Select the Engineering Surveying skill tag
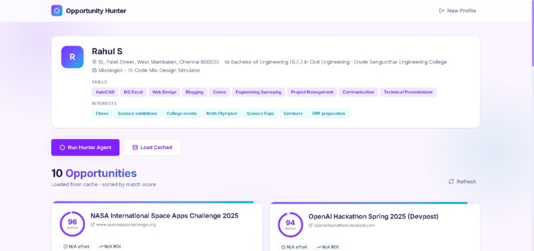Image resolution: width=534 pixels, height=251 pixels. click(x=258, y=92)
